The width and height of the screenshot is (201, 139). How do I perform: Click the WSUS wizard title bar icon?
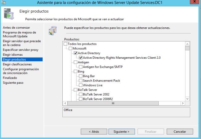coord(3,2)
